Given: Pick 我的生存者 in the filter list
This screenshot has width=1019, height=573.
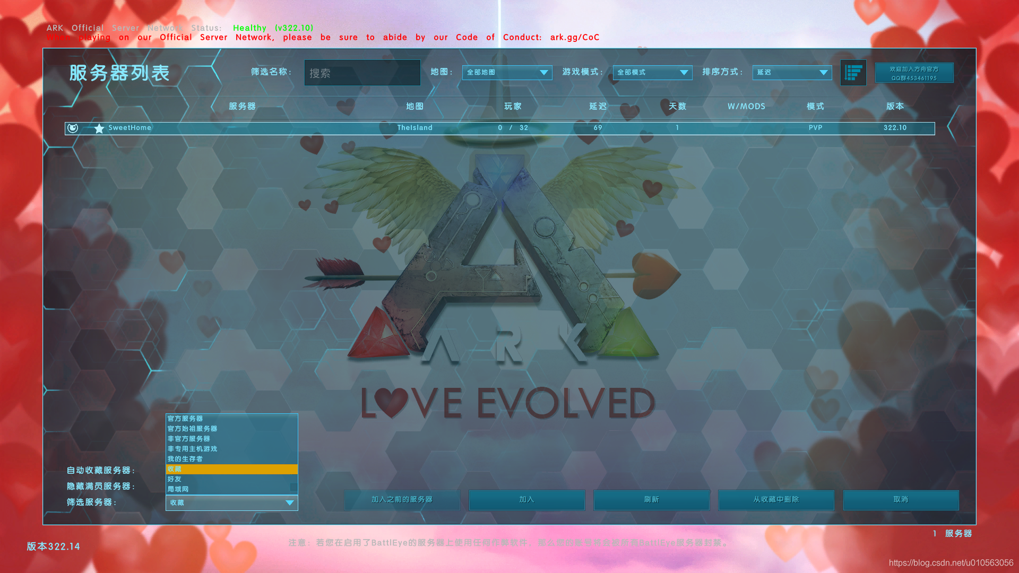Looking at the screenshot, I should point(185,459).
